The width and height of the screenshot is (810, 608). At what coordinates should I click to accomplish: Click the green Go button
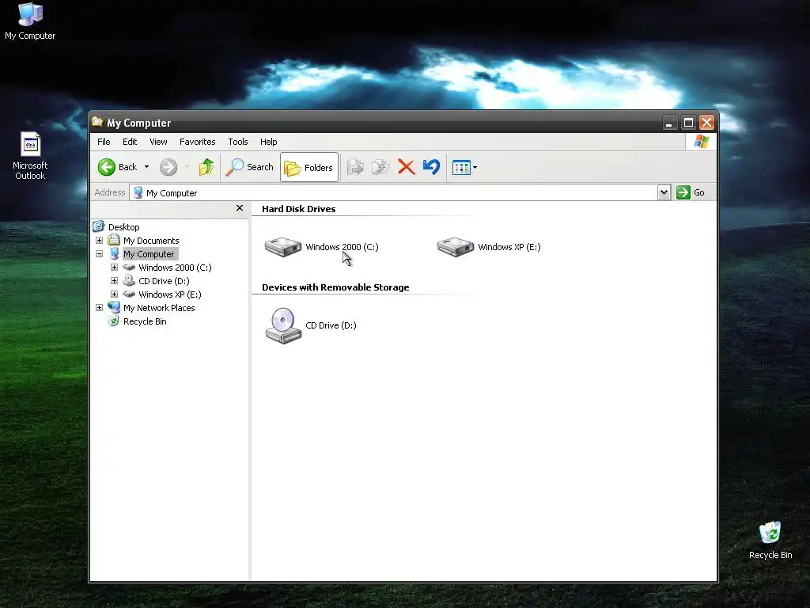point(691,192)
